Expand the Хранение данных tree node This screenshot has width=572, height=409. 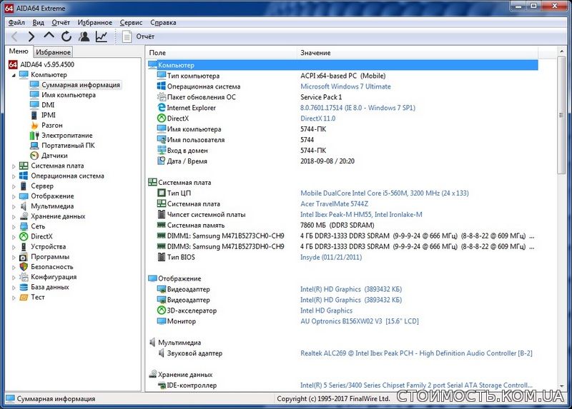[x=14, y=217]
